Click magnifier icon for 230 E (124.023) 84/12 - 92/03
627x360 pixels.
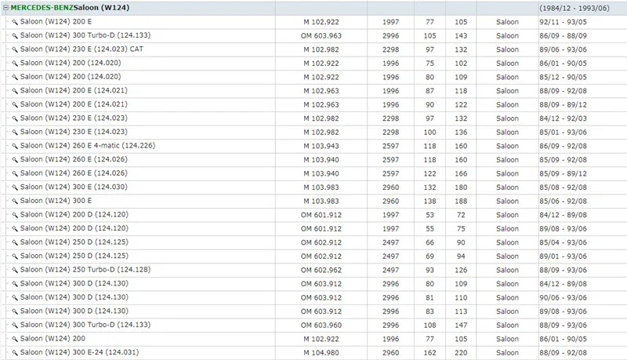[15, 118]
